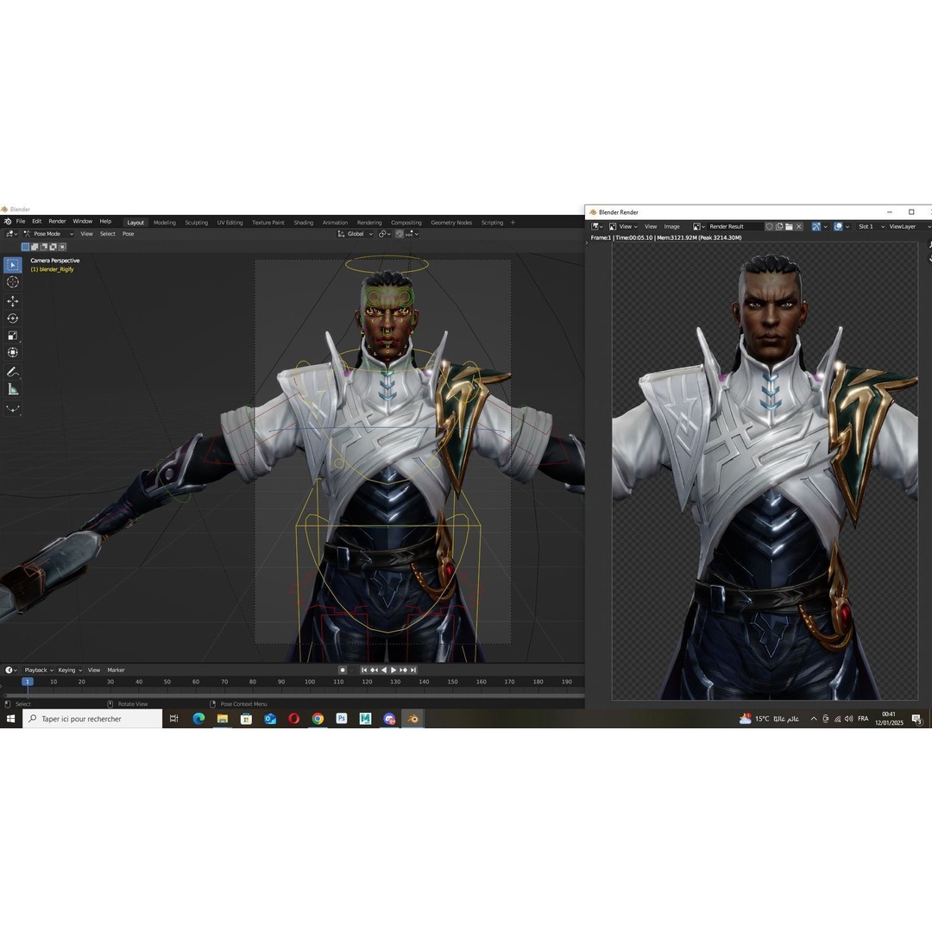Set selection mode to new selection

[26, 247]
